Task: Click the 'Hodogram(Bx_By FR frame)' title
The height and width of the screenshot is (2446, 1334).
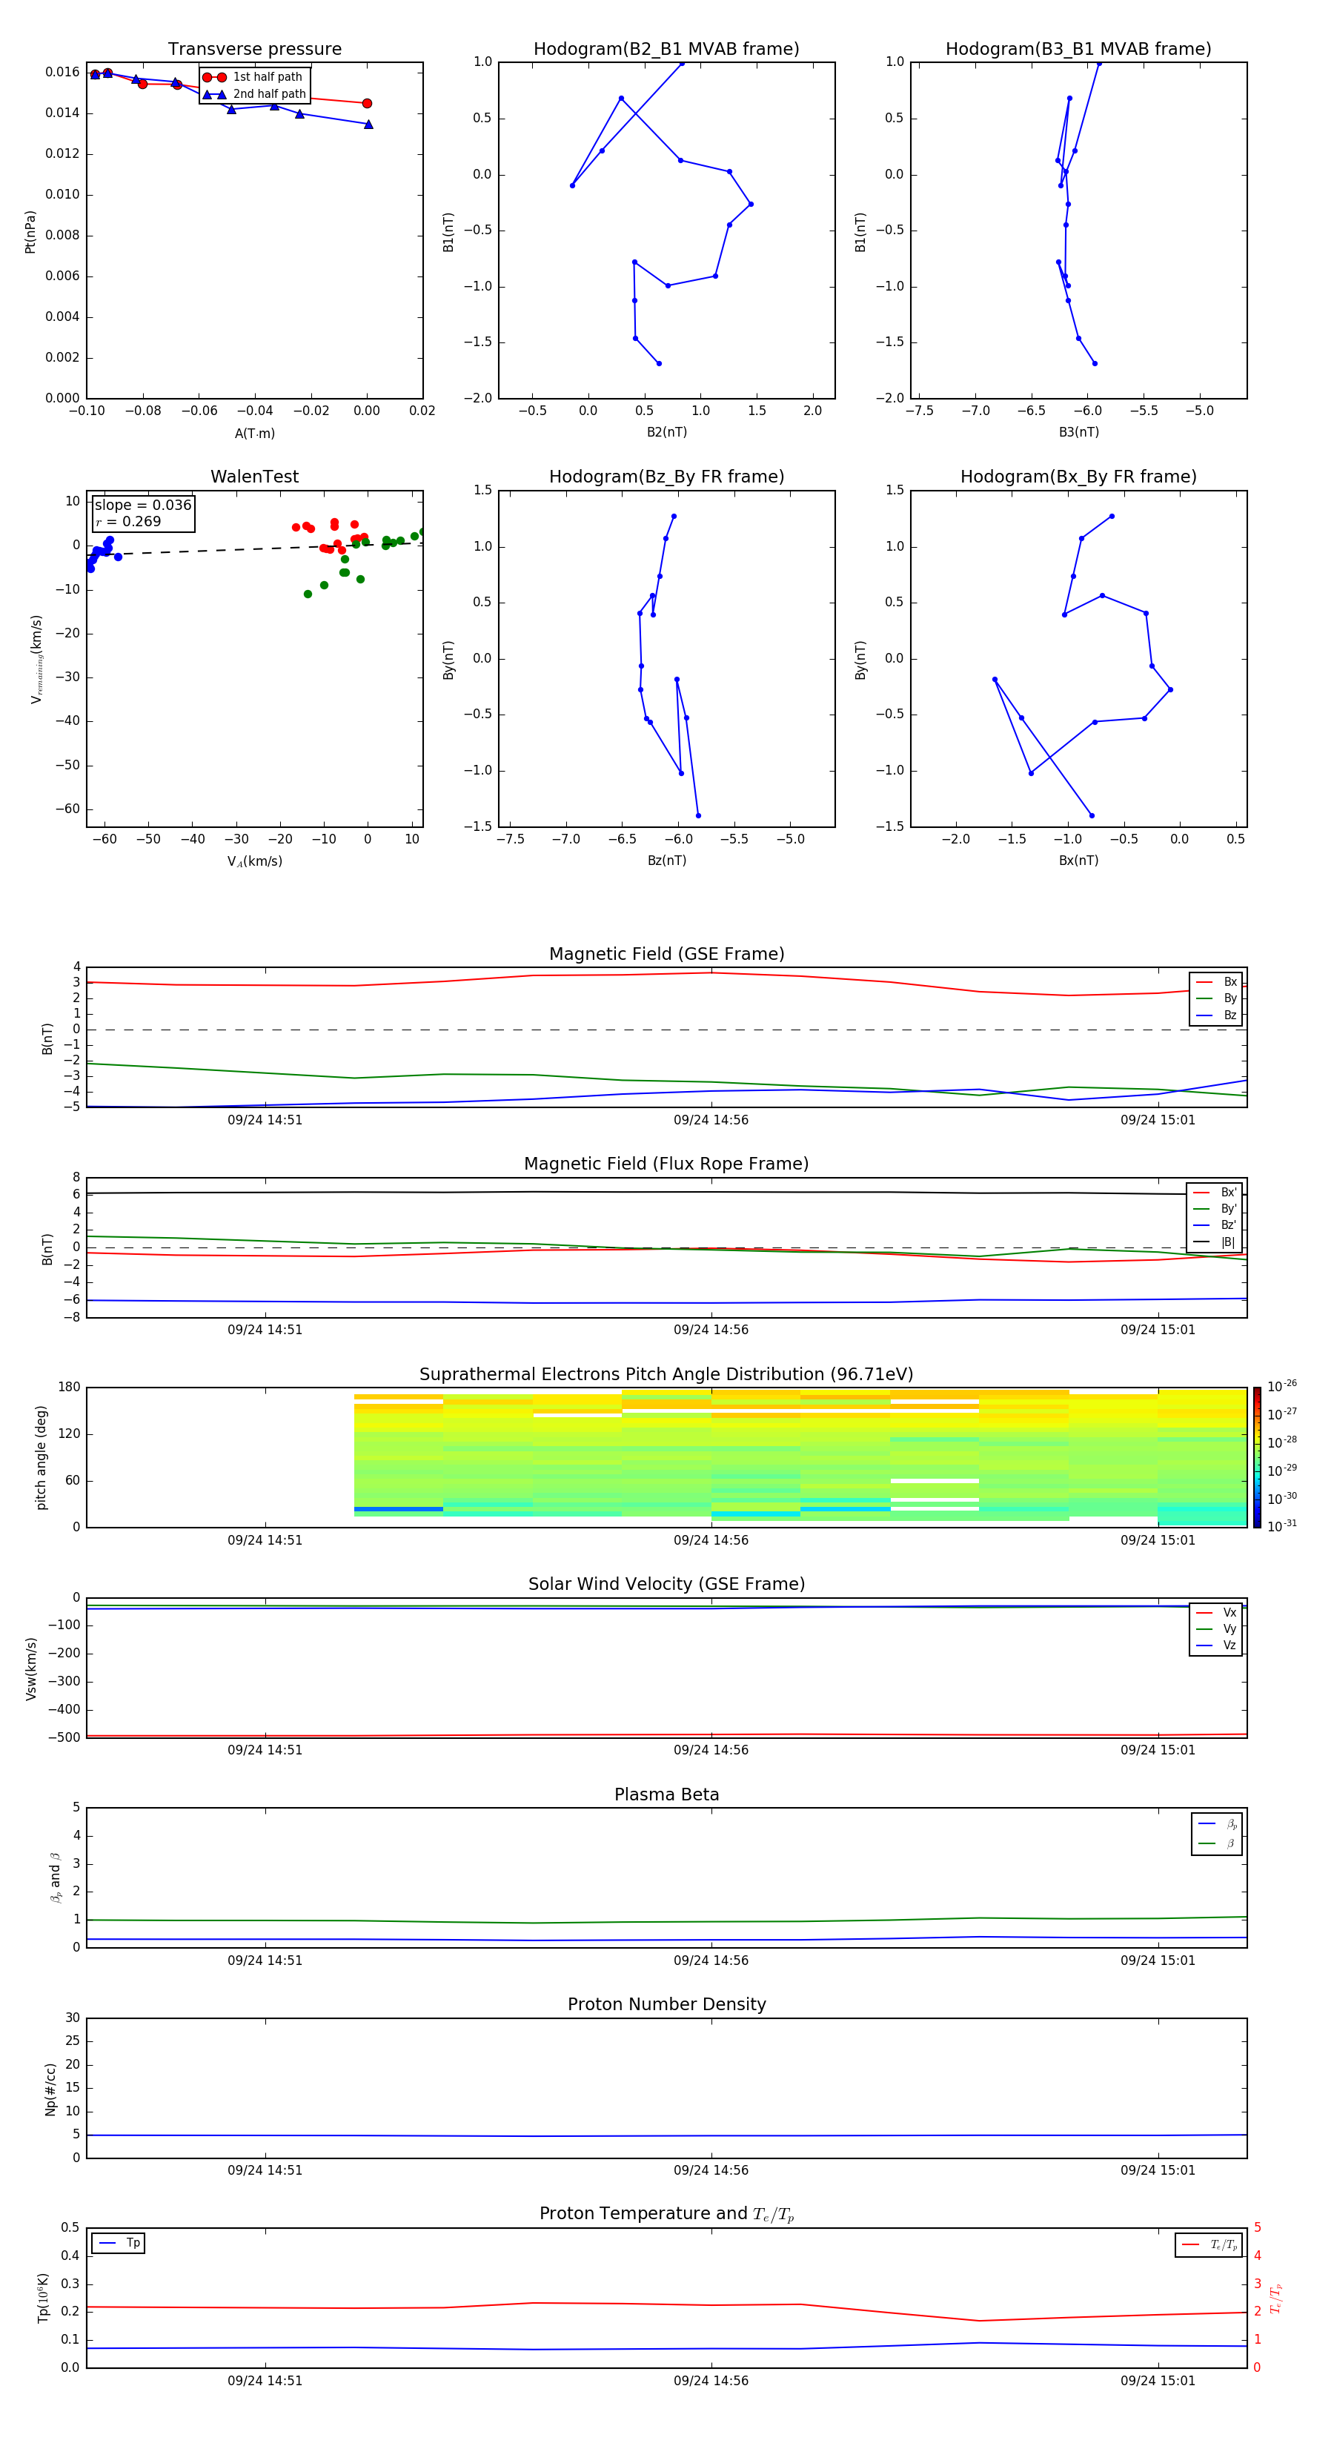Action: pyautogui.click(x=1078, y=477)
